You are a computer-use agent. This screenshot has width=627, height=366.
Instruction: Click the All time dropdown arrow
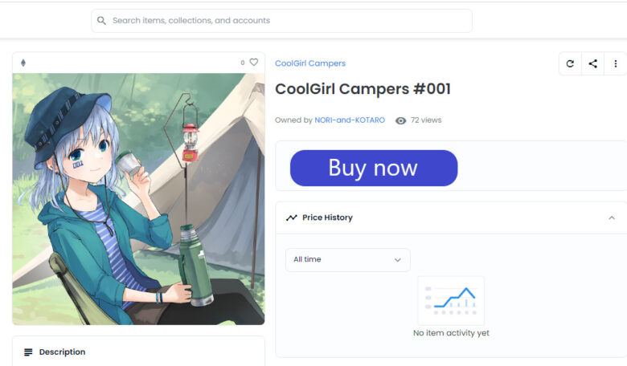397,260
